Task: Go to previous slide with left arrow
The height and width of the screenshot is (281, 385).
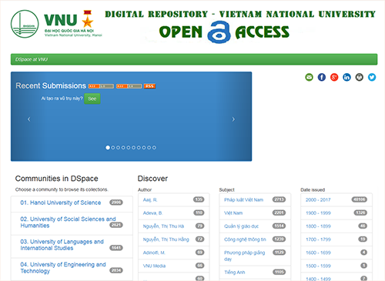Action: 29,119
